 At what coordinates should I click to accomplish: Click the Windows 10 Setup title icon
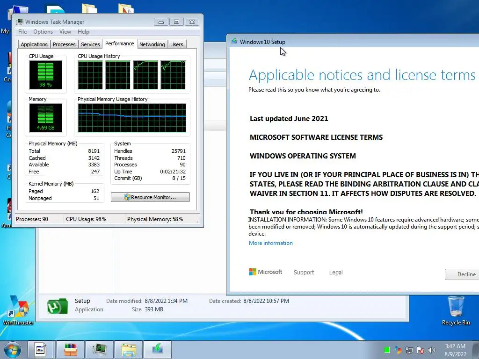click(x=234, y=41)
